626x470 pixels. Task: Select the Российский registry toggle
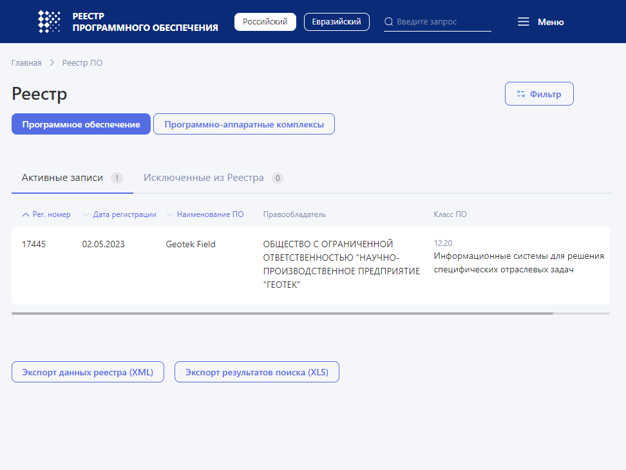point(265,22)
